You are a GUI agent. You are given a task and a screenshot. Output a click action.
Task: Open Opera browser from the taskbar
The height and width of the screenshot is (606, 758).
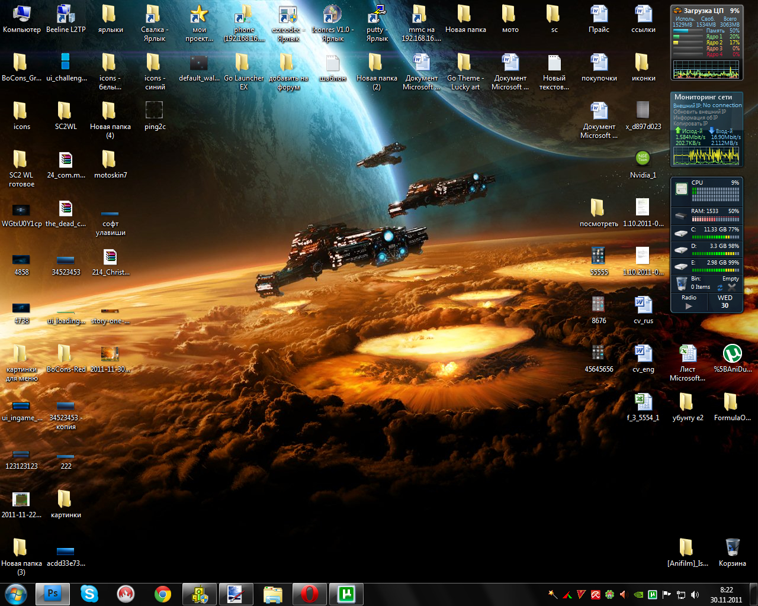coord(309,594)
